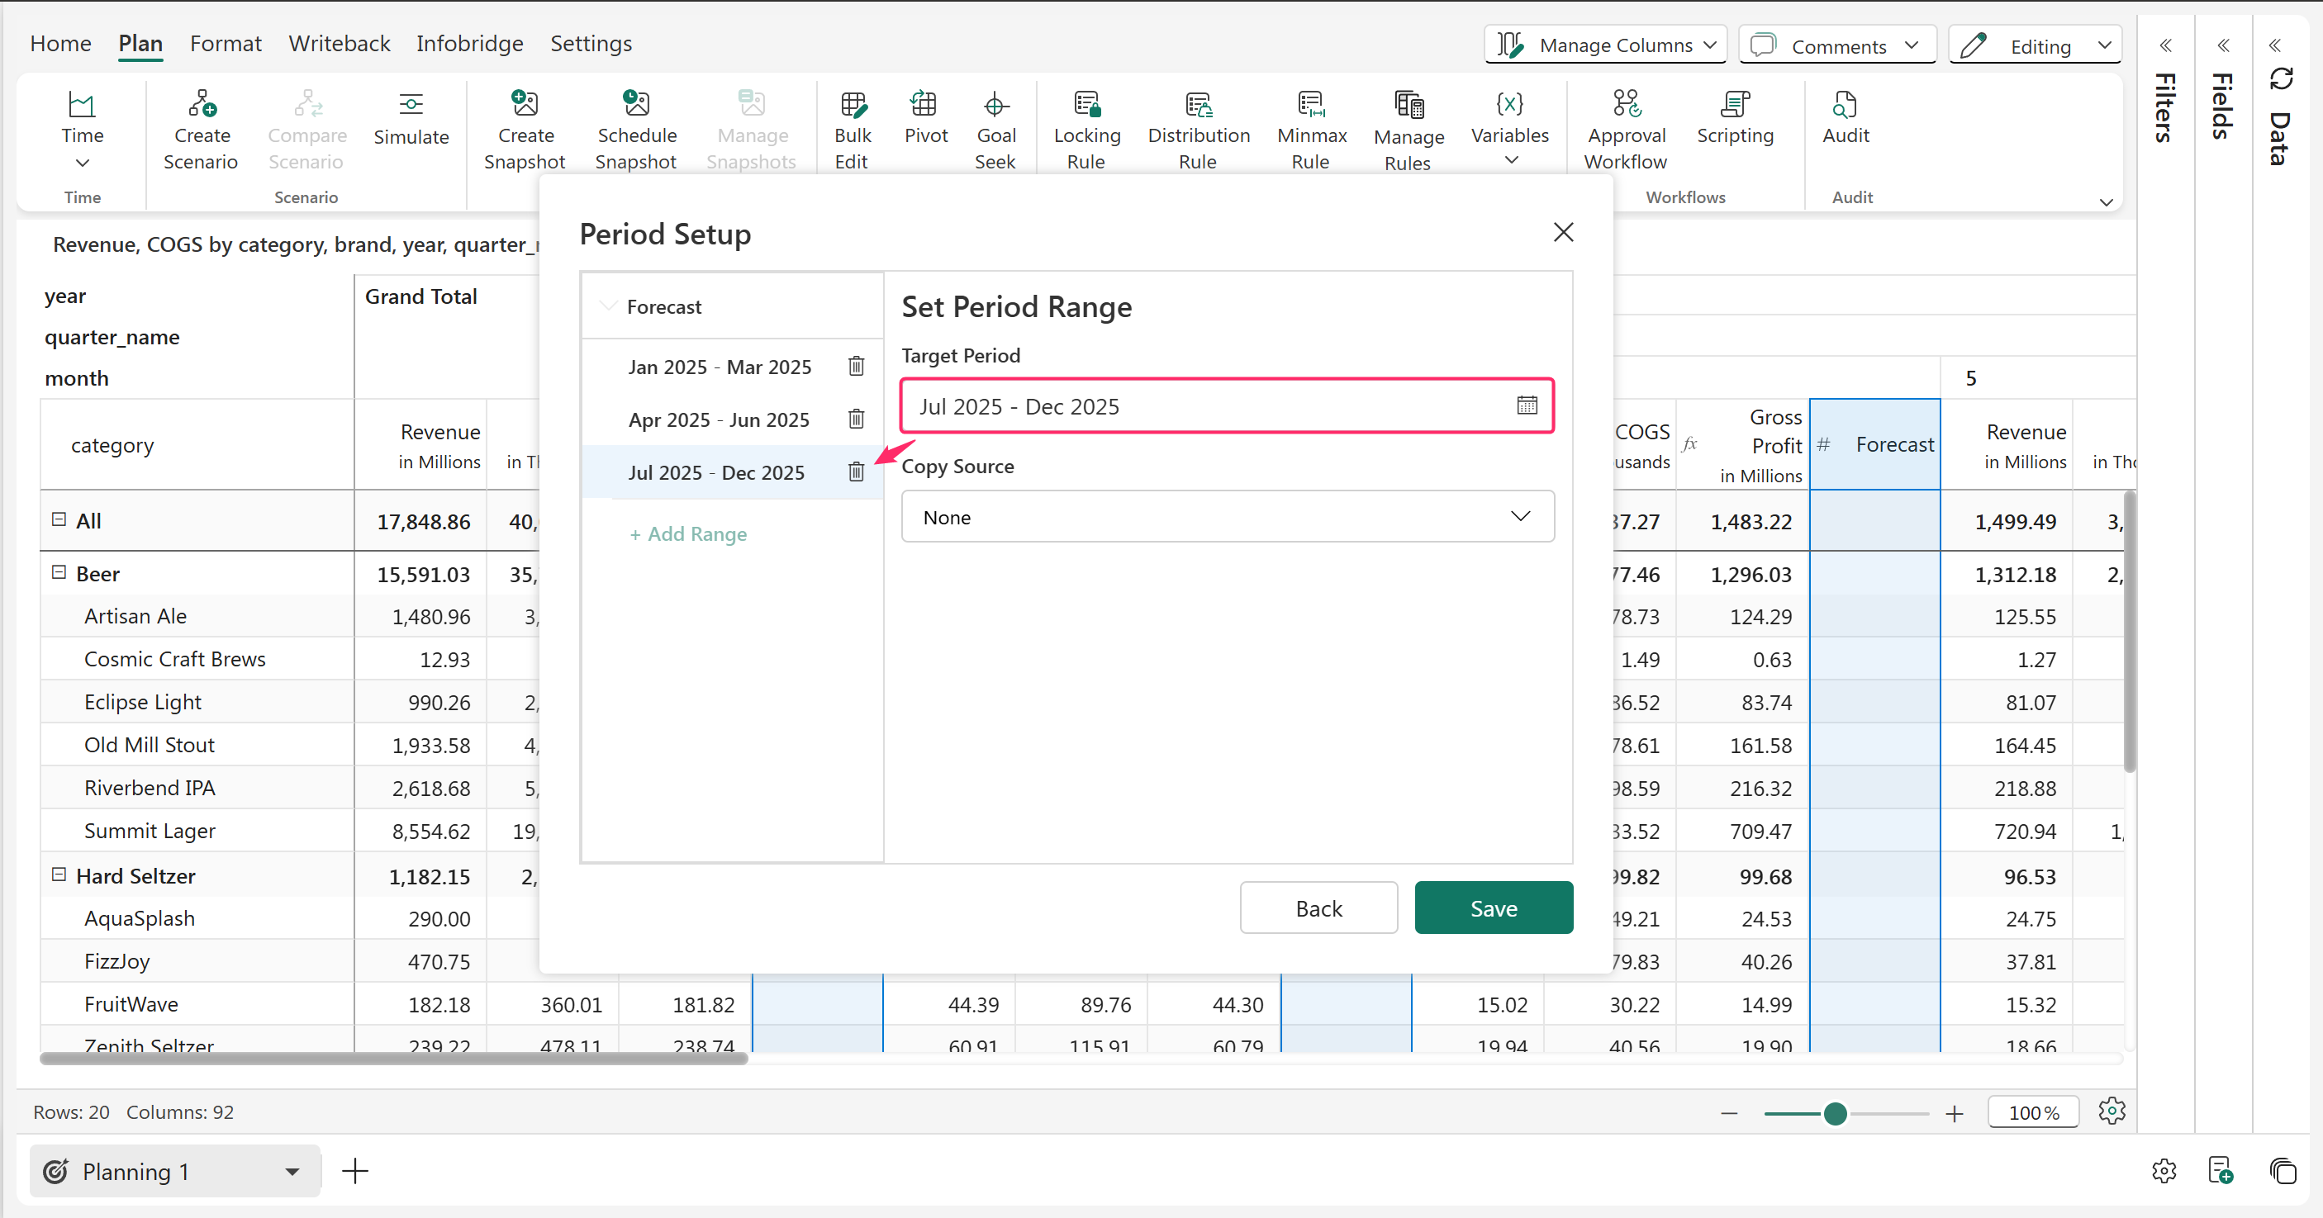The image size is (2323, 1218).
Task: Collapse the Hard Seltzer category row
Action: (x=59, y=874)
